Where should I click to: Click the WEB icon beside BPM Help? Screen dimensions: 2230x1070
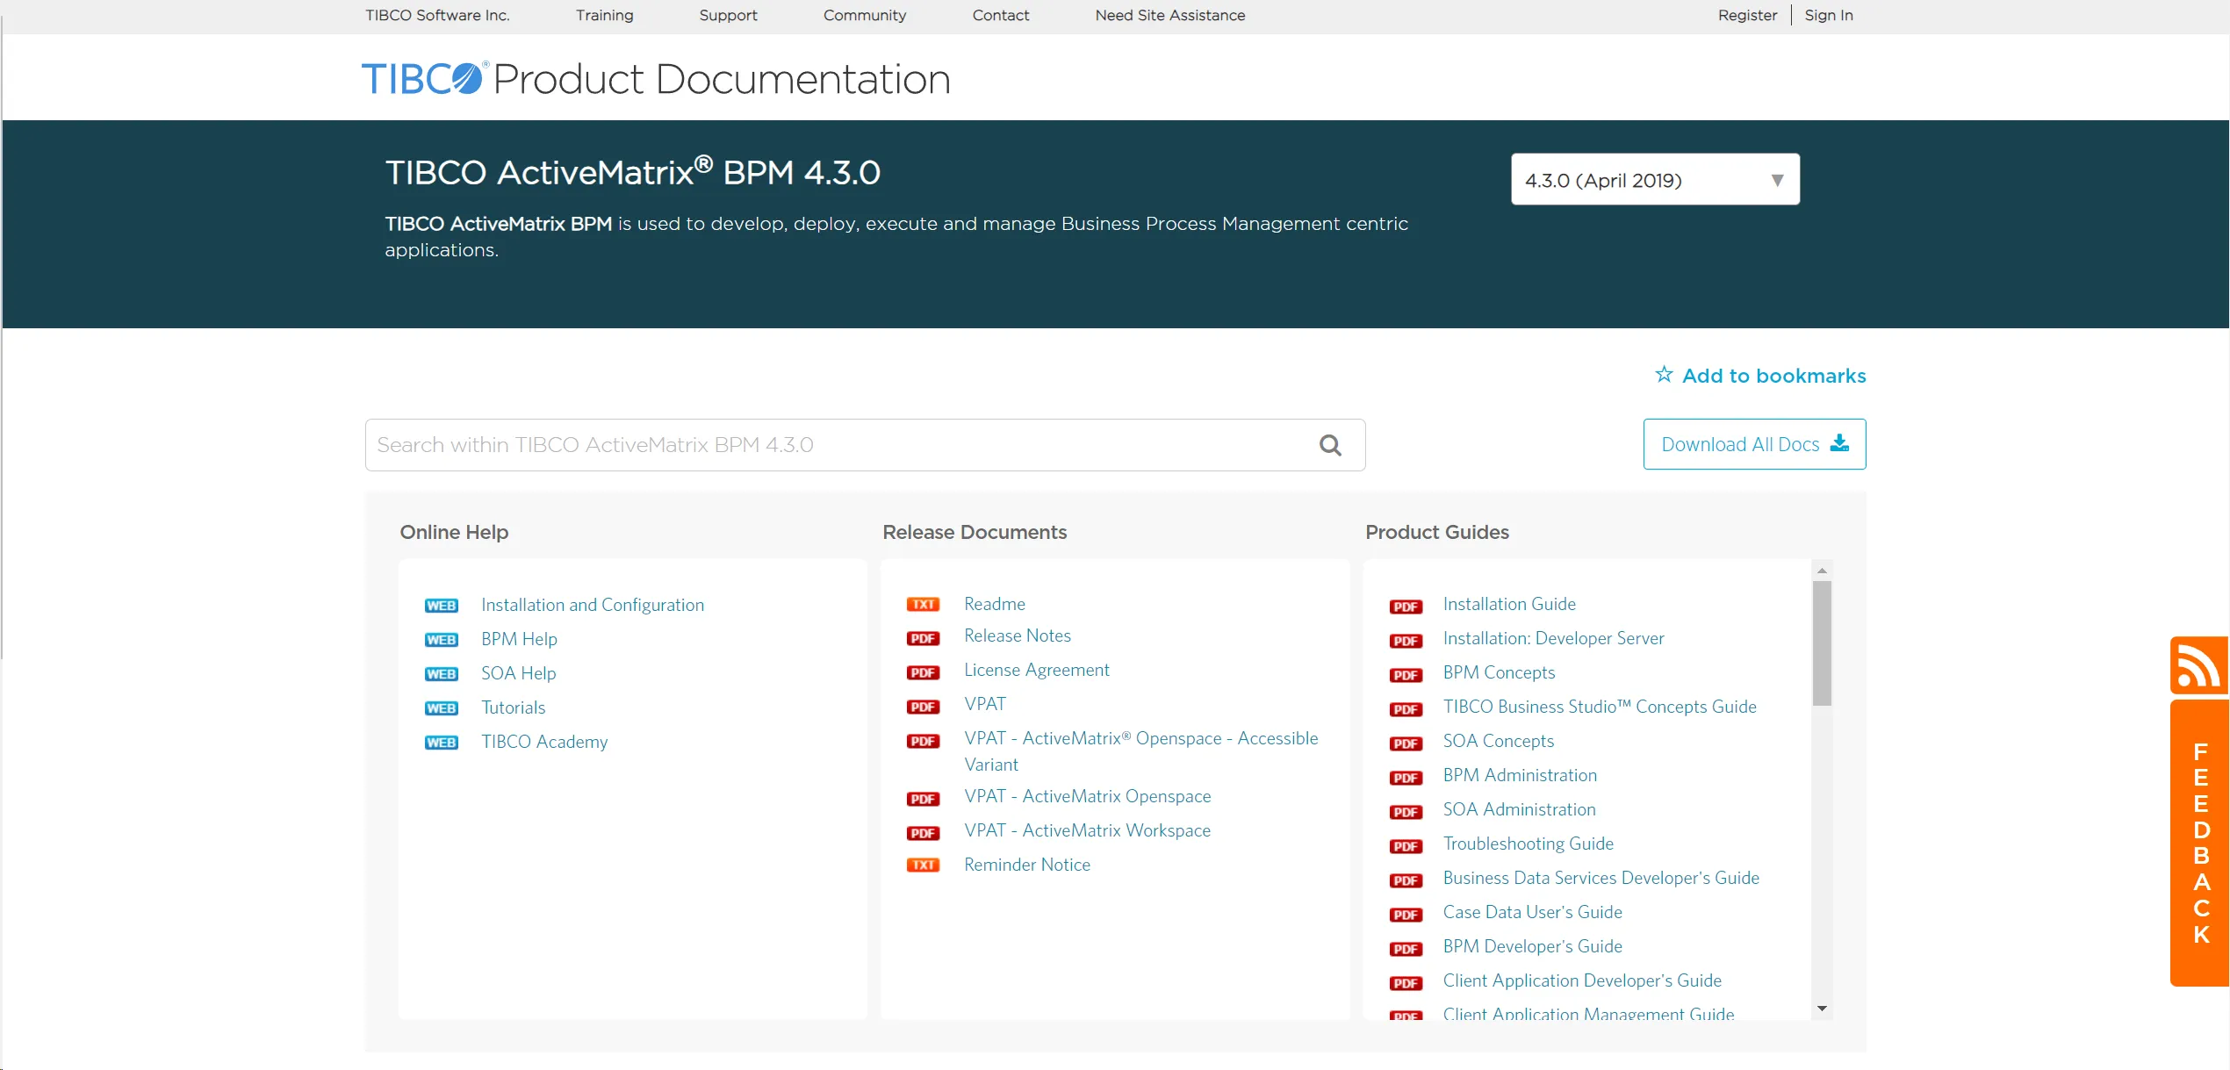point(442,639)
